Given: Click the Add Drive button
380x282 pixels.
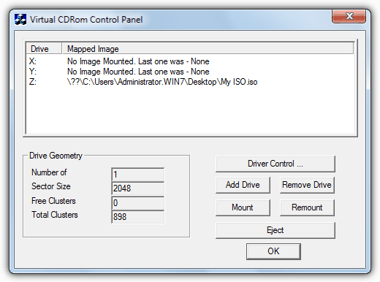Looking at the screenshot, I should point(243,185).
